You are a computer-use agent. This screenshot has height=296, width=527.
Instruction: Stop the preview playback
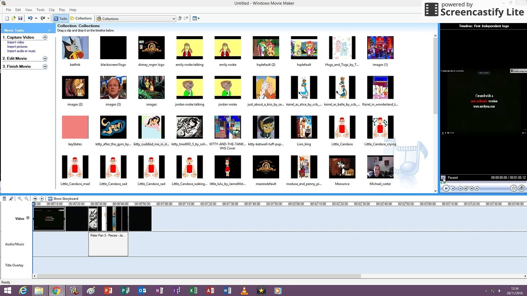pyautogui.click(x=453, y=188)
